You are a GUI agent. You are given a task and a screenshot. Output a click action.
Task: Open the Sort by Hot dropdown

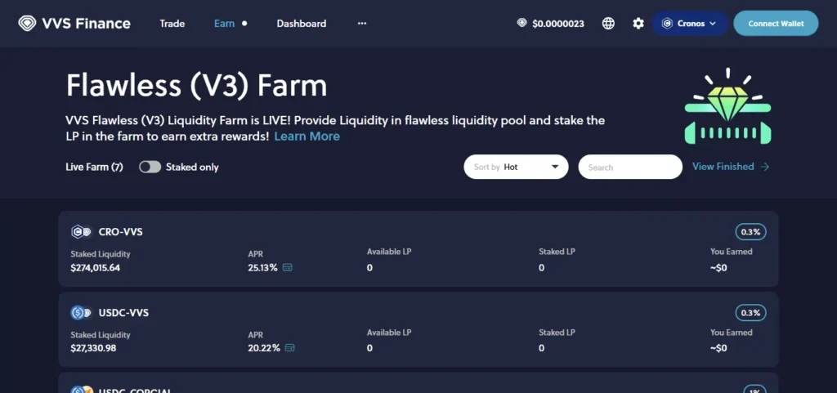(516, 167)
